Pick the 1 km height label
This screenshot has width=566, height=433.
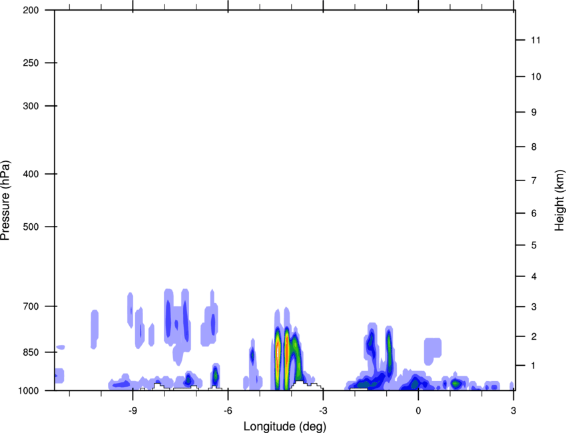click(534, 366)
